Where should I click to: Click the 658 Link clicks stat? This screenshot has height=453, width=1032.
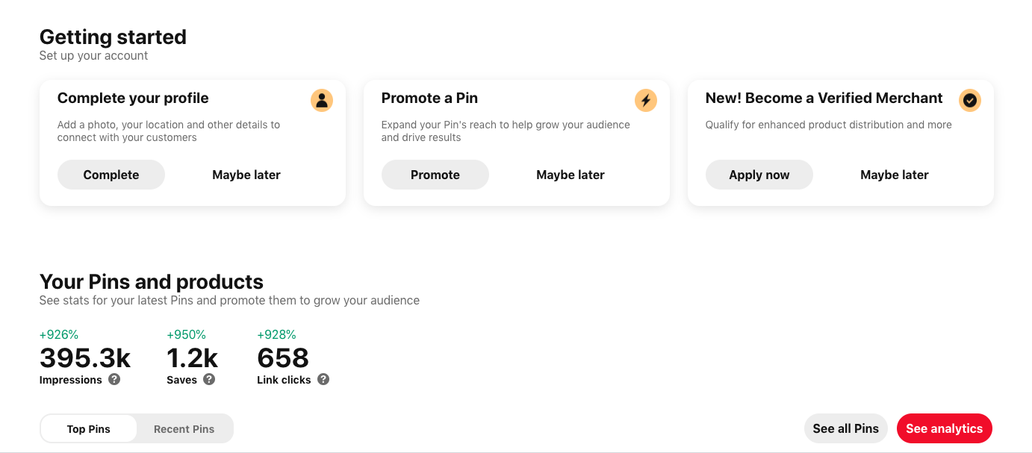pos(283,358)
